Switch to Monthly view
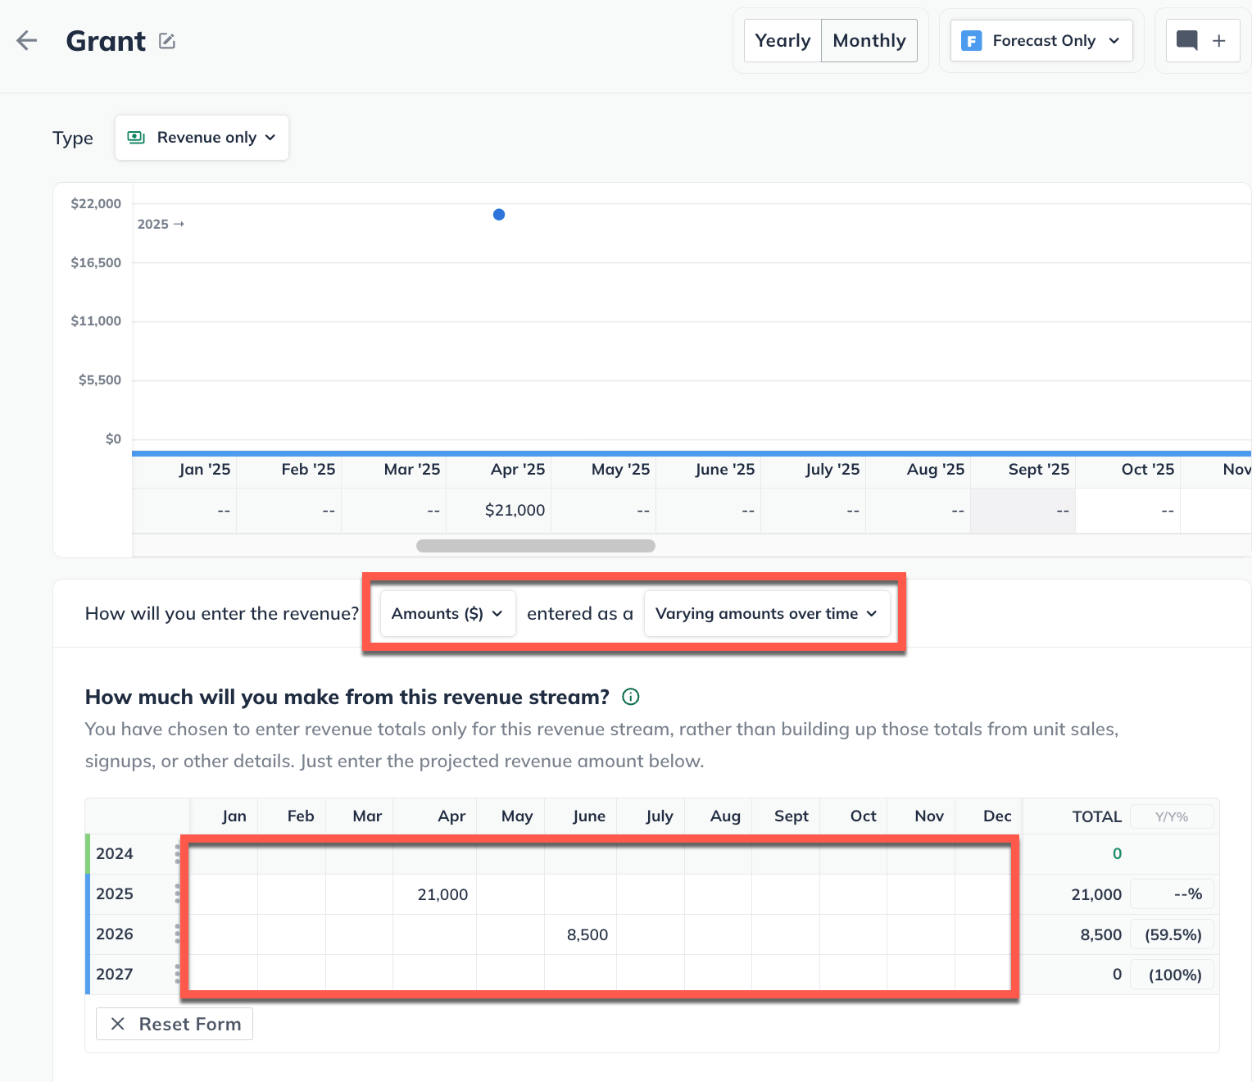The height and width of the screenshot is (1082, 1252). 869,41
